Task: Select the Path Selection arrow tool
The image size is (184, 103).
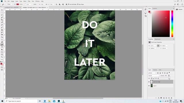Action: click(x=2, y=49)
